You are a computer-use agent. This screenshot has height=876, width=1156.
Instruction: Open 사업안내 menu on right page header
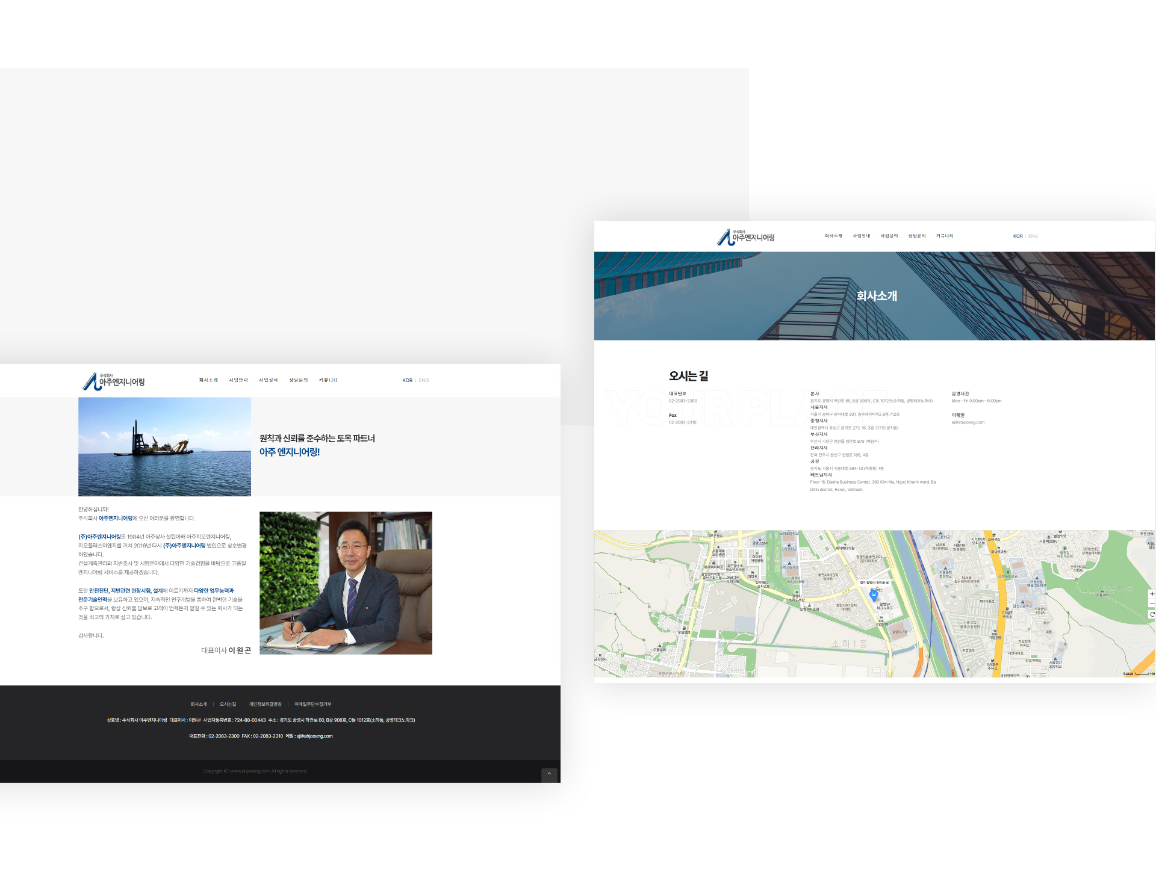coord(861,236)
